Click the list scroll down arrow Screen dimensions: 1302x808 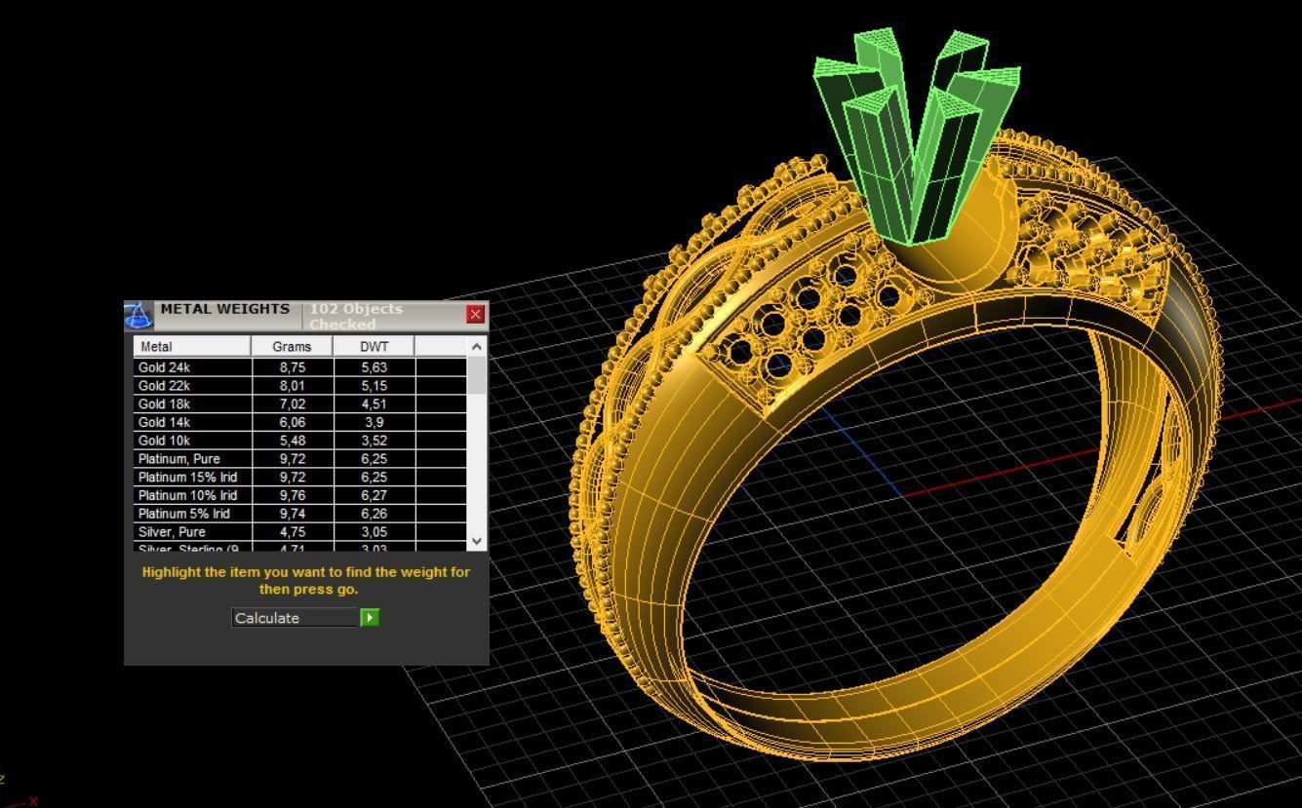[476, 541]
